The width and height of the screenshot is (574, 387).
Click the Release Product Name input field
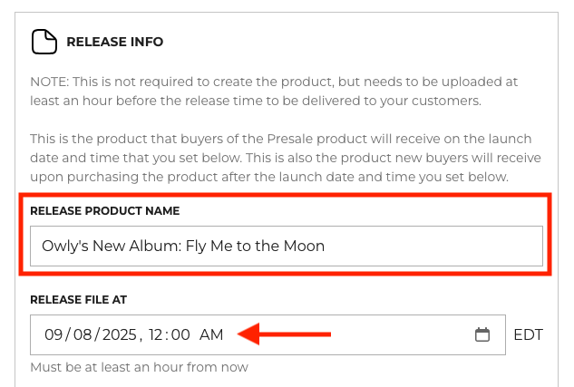[286, 246]
